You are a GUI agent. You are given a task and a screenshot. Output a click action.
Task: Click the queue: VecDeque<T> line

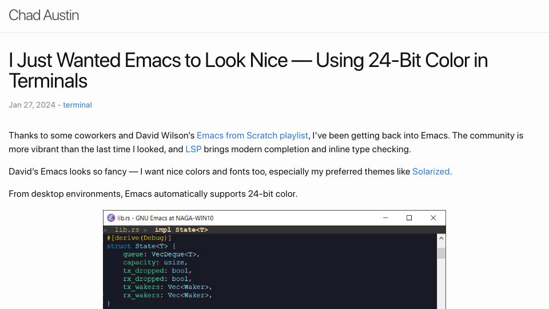click(161, 254)
